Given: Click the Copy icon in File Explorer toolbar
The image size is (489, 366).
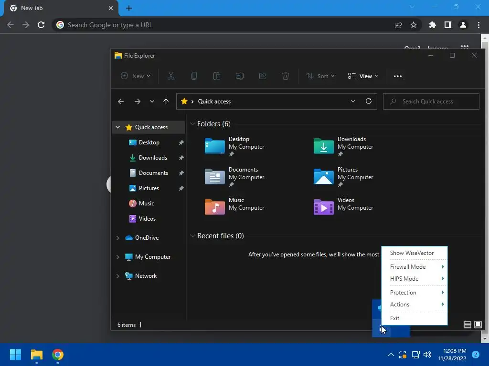Looking at the screenshot, I should click(194, 76).
